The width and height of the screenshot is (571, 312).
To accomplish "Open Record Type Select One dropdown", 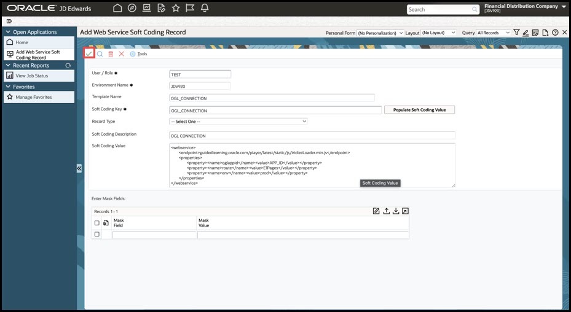I will click(x=238, y=121).
